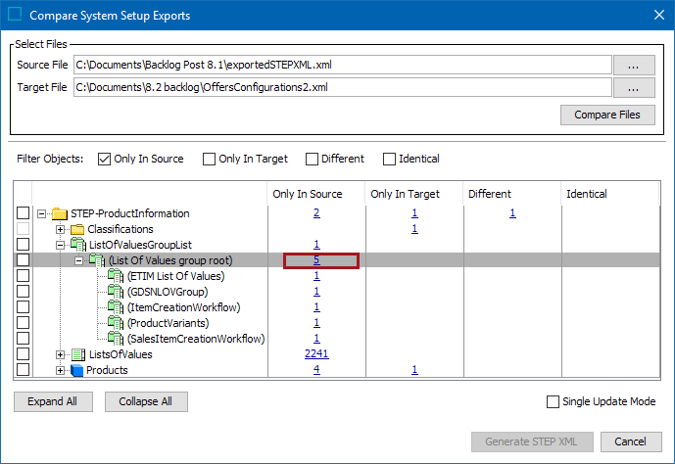
Task: Collapse the List Of Values group root
Action: pyautogui.click(x=79, y=260)
